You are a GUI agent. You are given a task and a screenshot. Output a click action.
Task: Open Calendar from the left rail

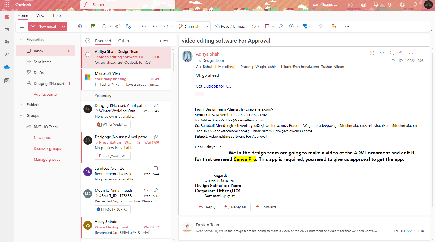pyautogui.click(x=7, y=30)
